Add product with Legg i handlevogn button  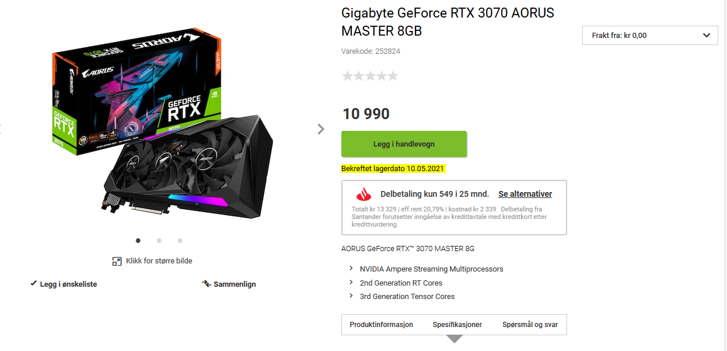pyautogui.click(x=404, y=144)
